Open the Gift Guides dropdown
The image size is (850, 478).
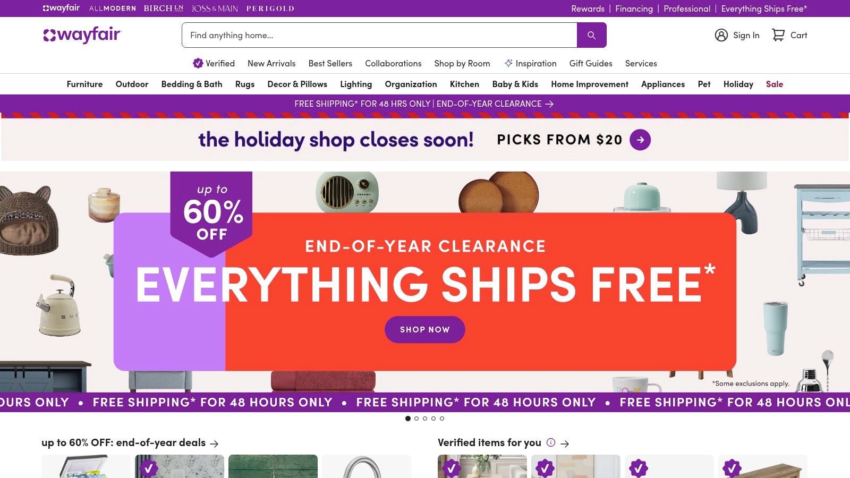coord(590,63)
